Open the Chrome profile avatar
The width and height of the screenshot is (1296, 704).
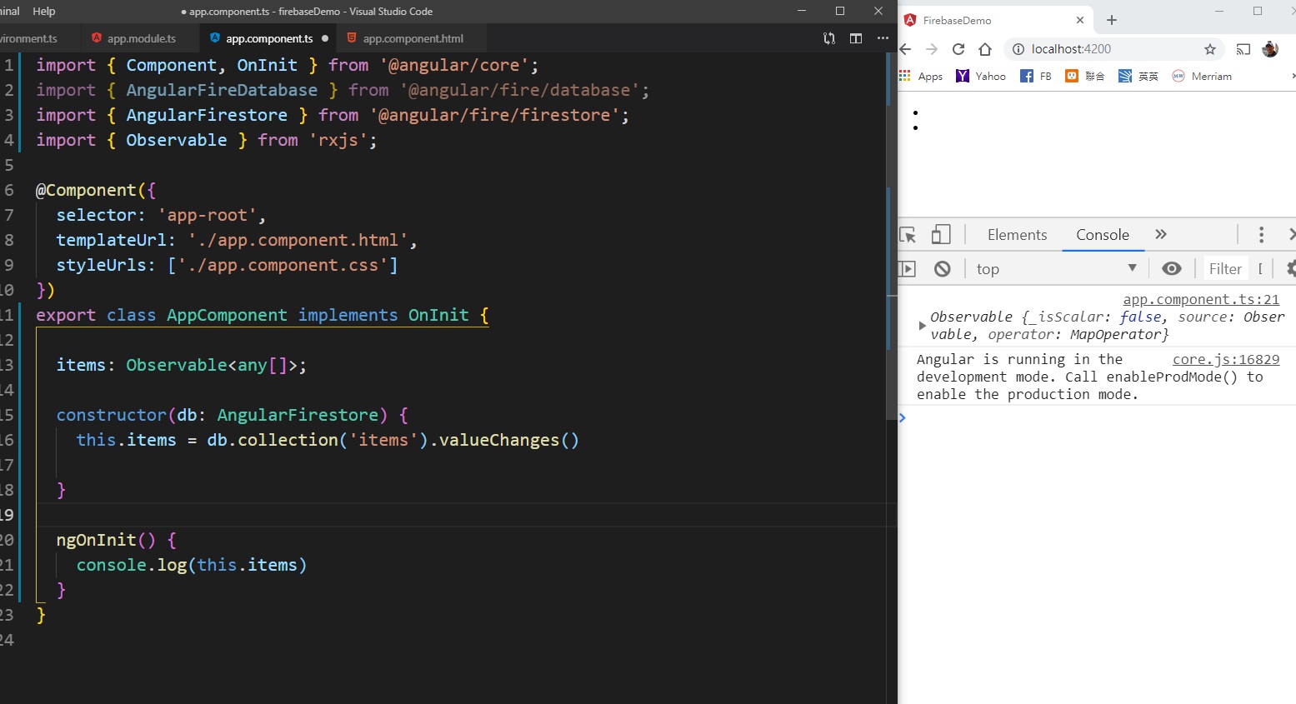click(1270, 49)
